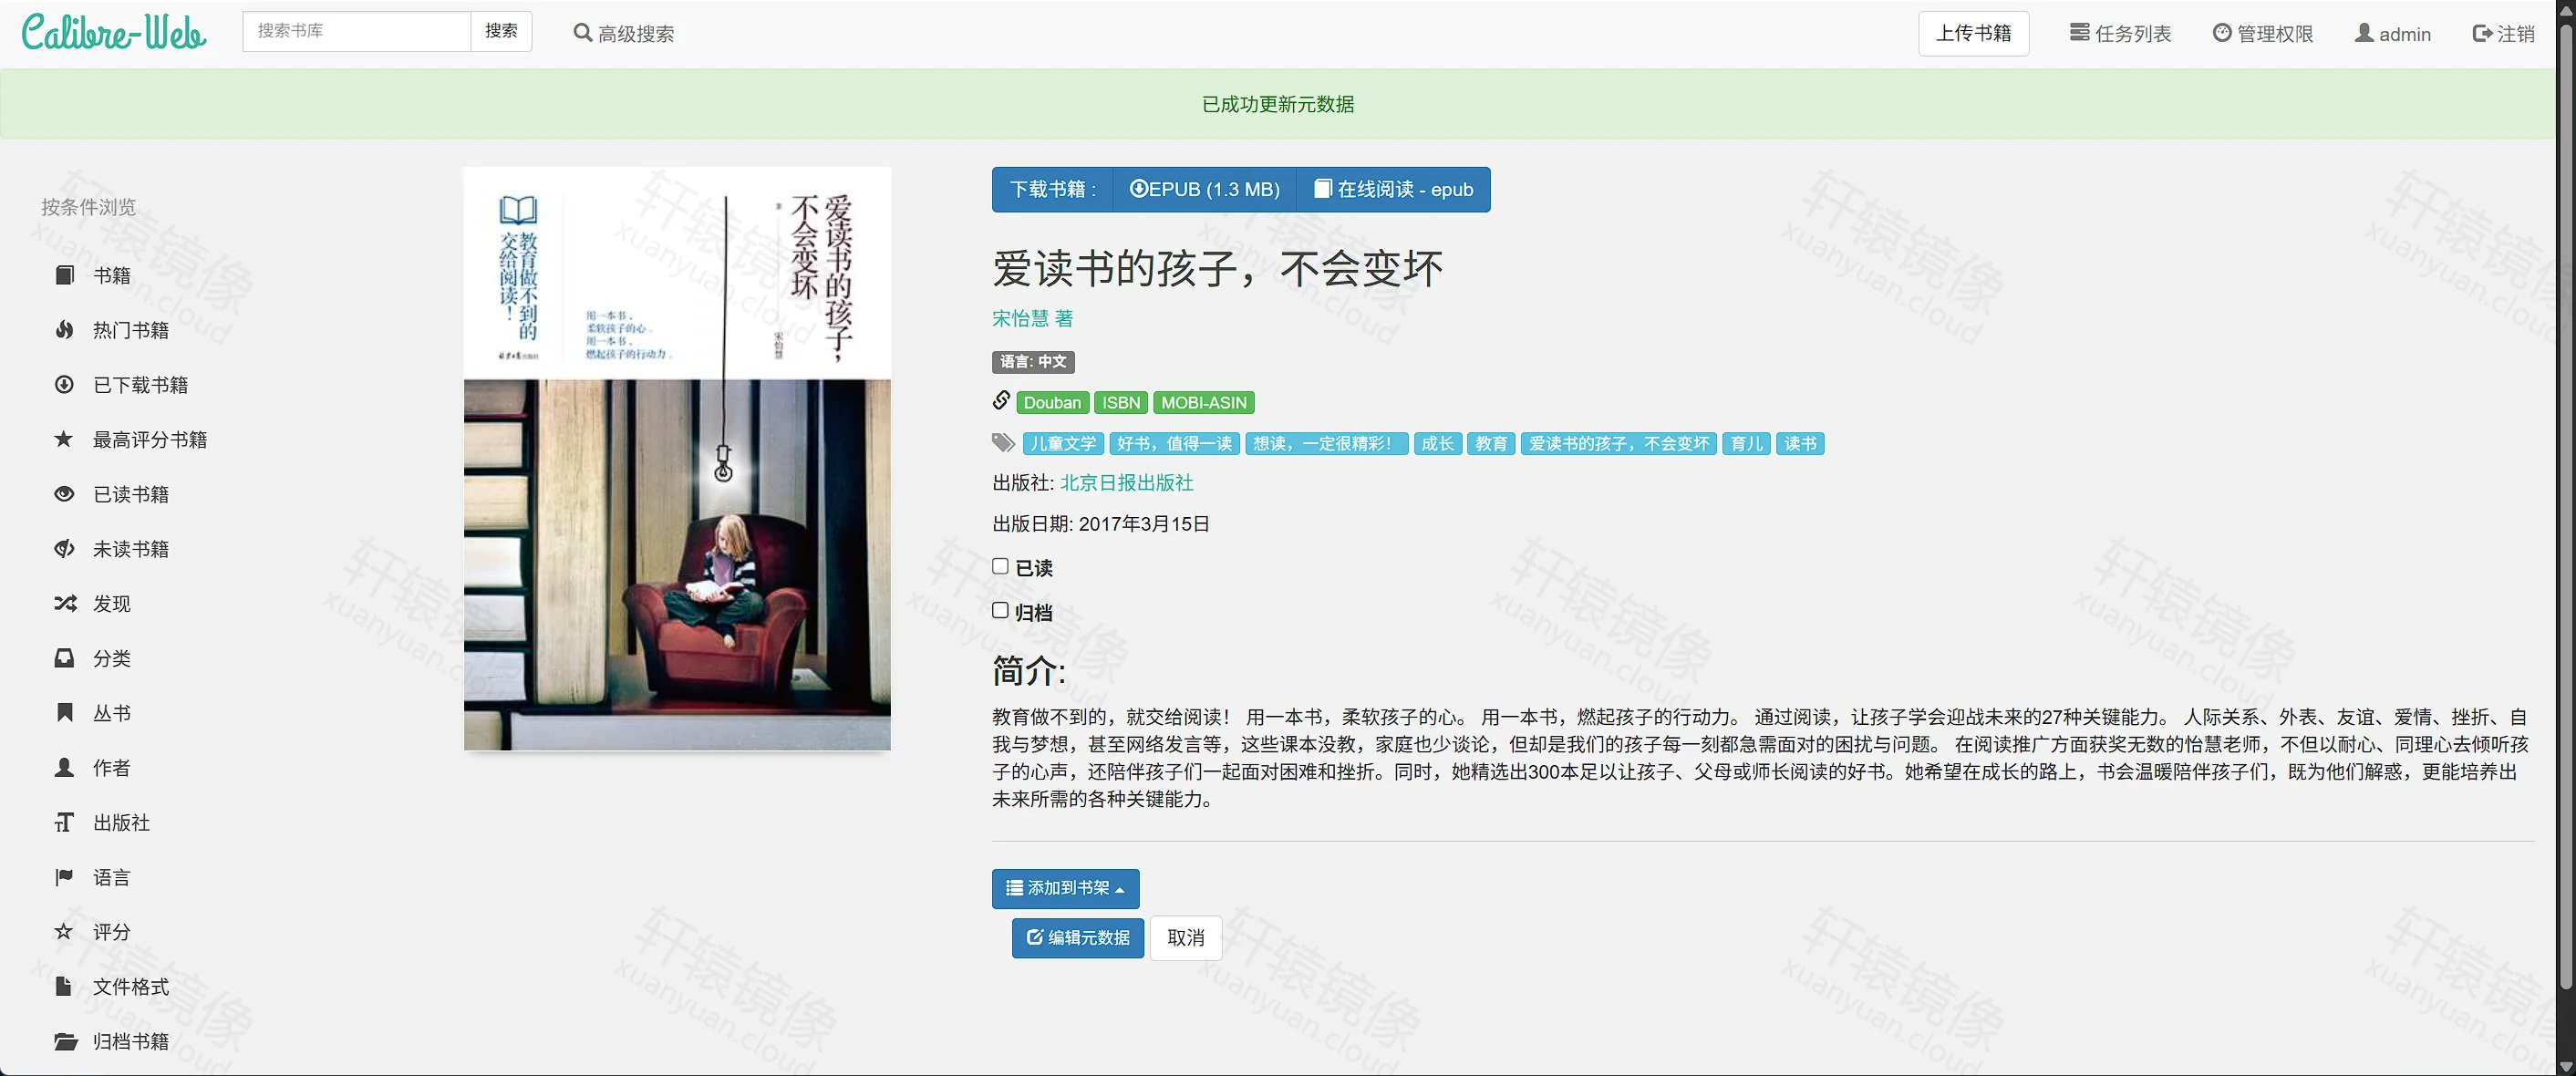Click the crossed-eye icon beside 未读书籍
The width and height of the screenshot is (2576, 1076).
(x=64, y=549)
